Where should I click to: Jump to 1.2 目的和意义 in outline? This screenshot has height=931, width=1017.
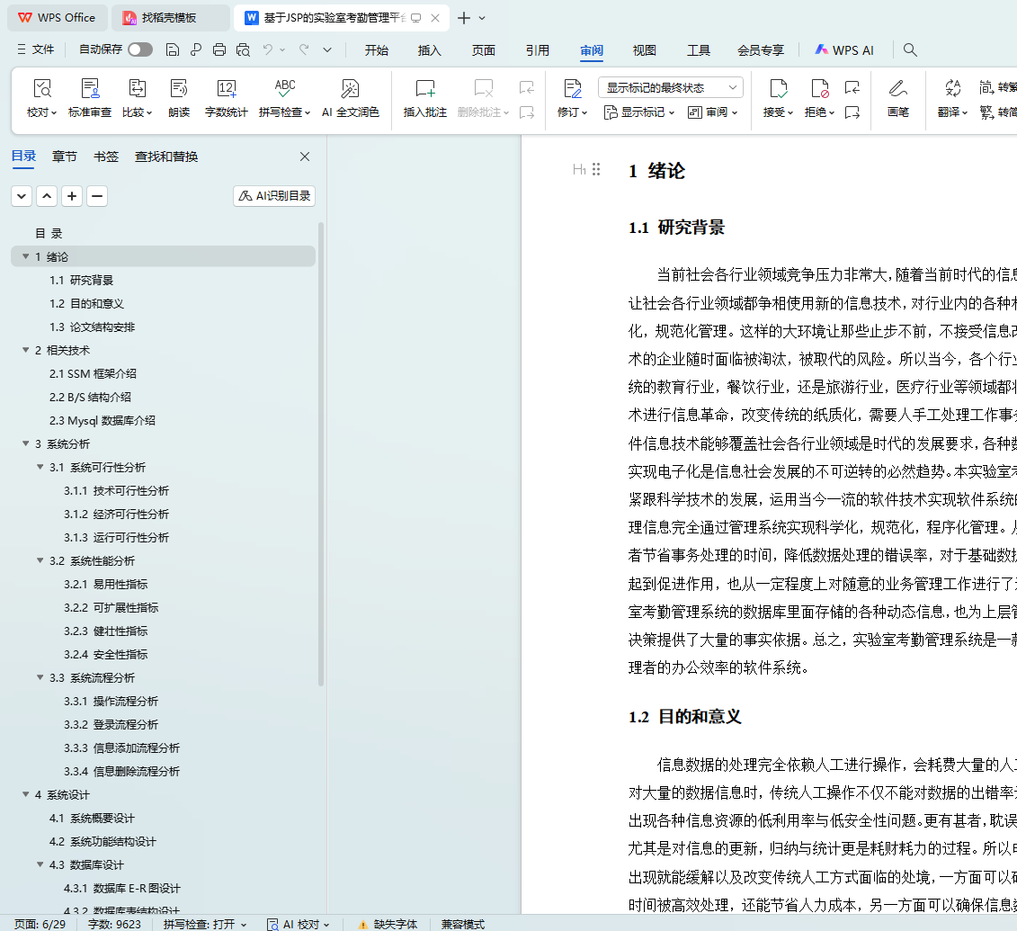(x=86, y=304)
